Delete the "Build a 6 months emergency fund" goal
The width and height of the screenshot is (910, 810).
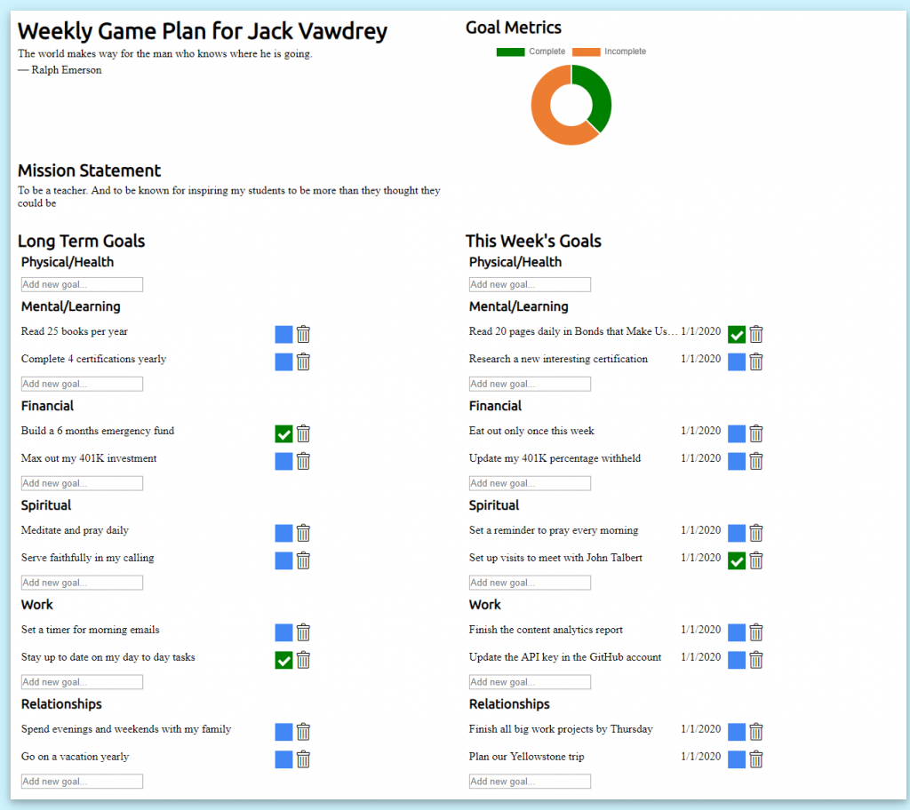(303, 433)
